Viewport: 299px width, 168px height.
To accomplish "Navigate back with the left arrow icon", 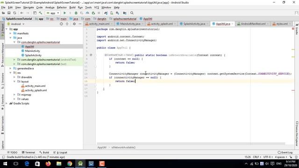I will click(22, 13).
